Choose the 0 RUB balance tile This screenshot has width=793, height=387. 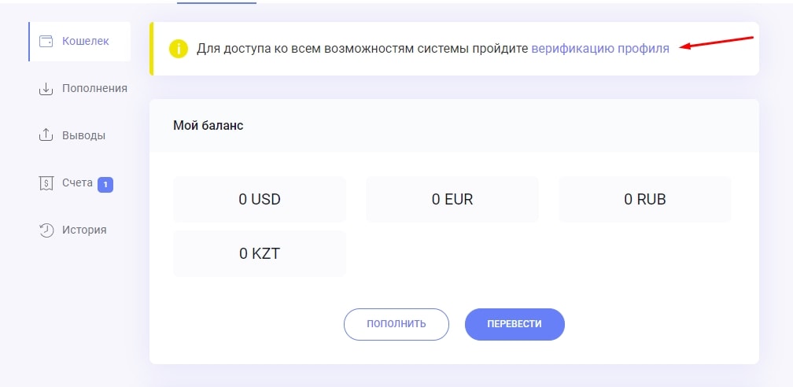(645, 200)
